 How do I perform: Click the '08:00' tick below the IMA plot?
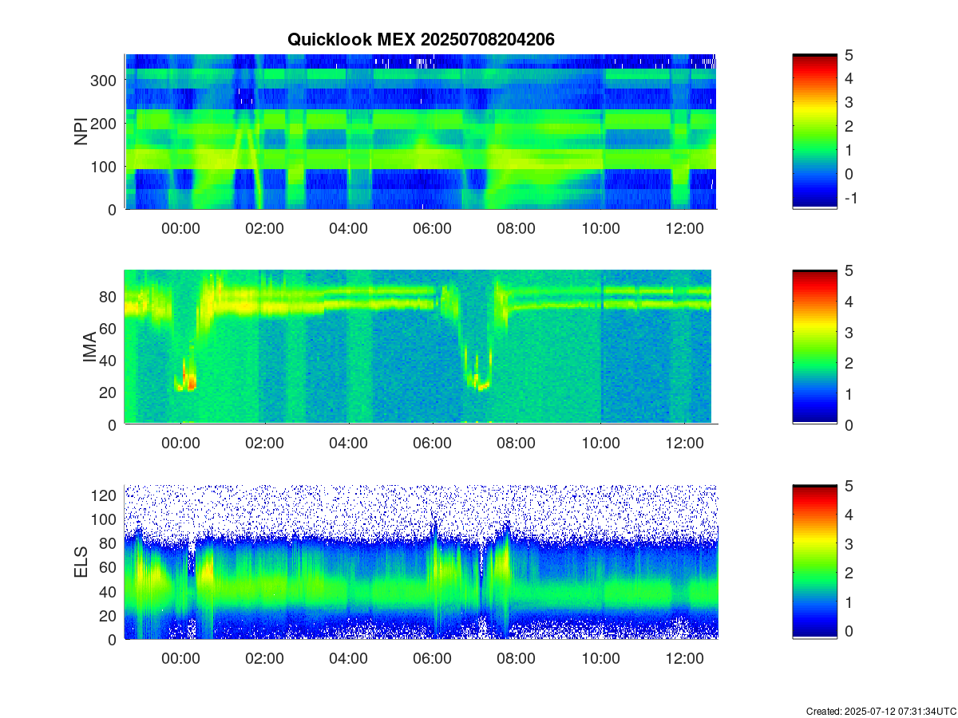pos(517,444)
